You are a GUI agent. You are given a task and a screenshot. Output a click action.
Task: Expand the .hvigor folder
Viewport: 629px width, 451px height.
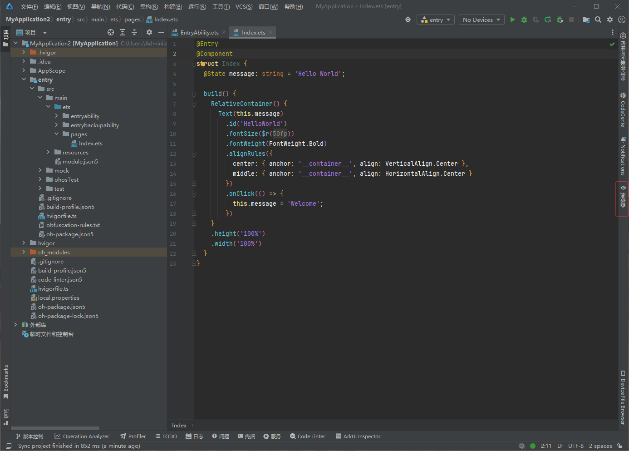(24, 52)
